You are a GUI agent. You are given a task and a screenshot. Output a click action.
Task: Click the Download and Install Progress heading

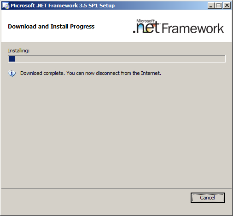pos(51,27)
